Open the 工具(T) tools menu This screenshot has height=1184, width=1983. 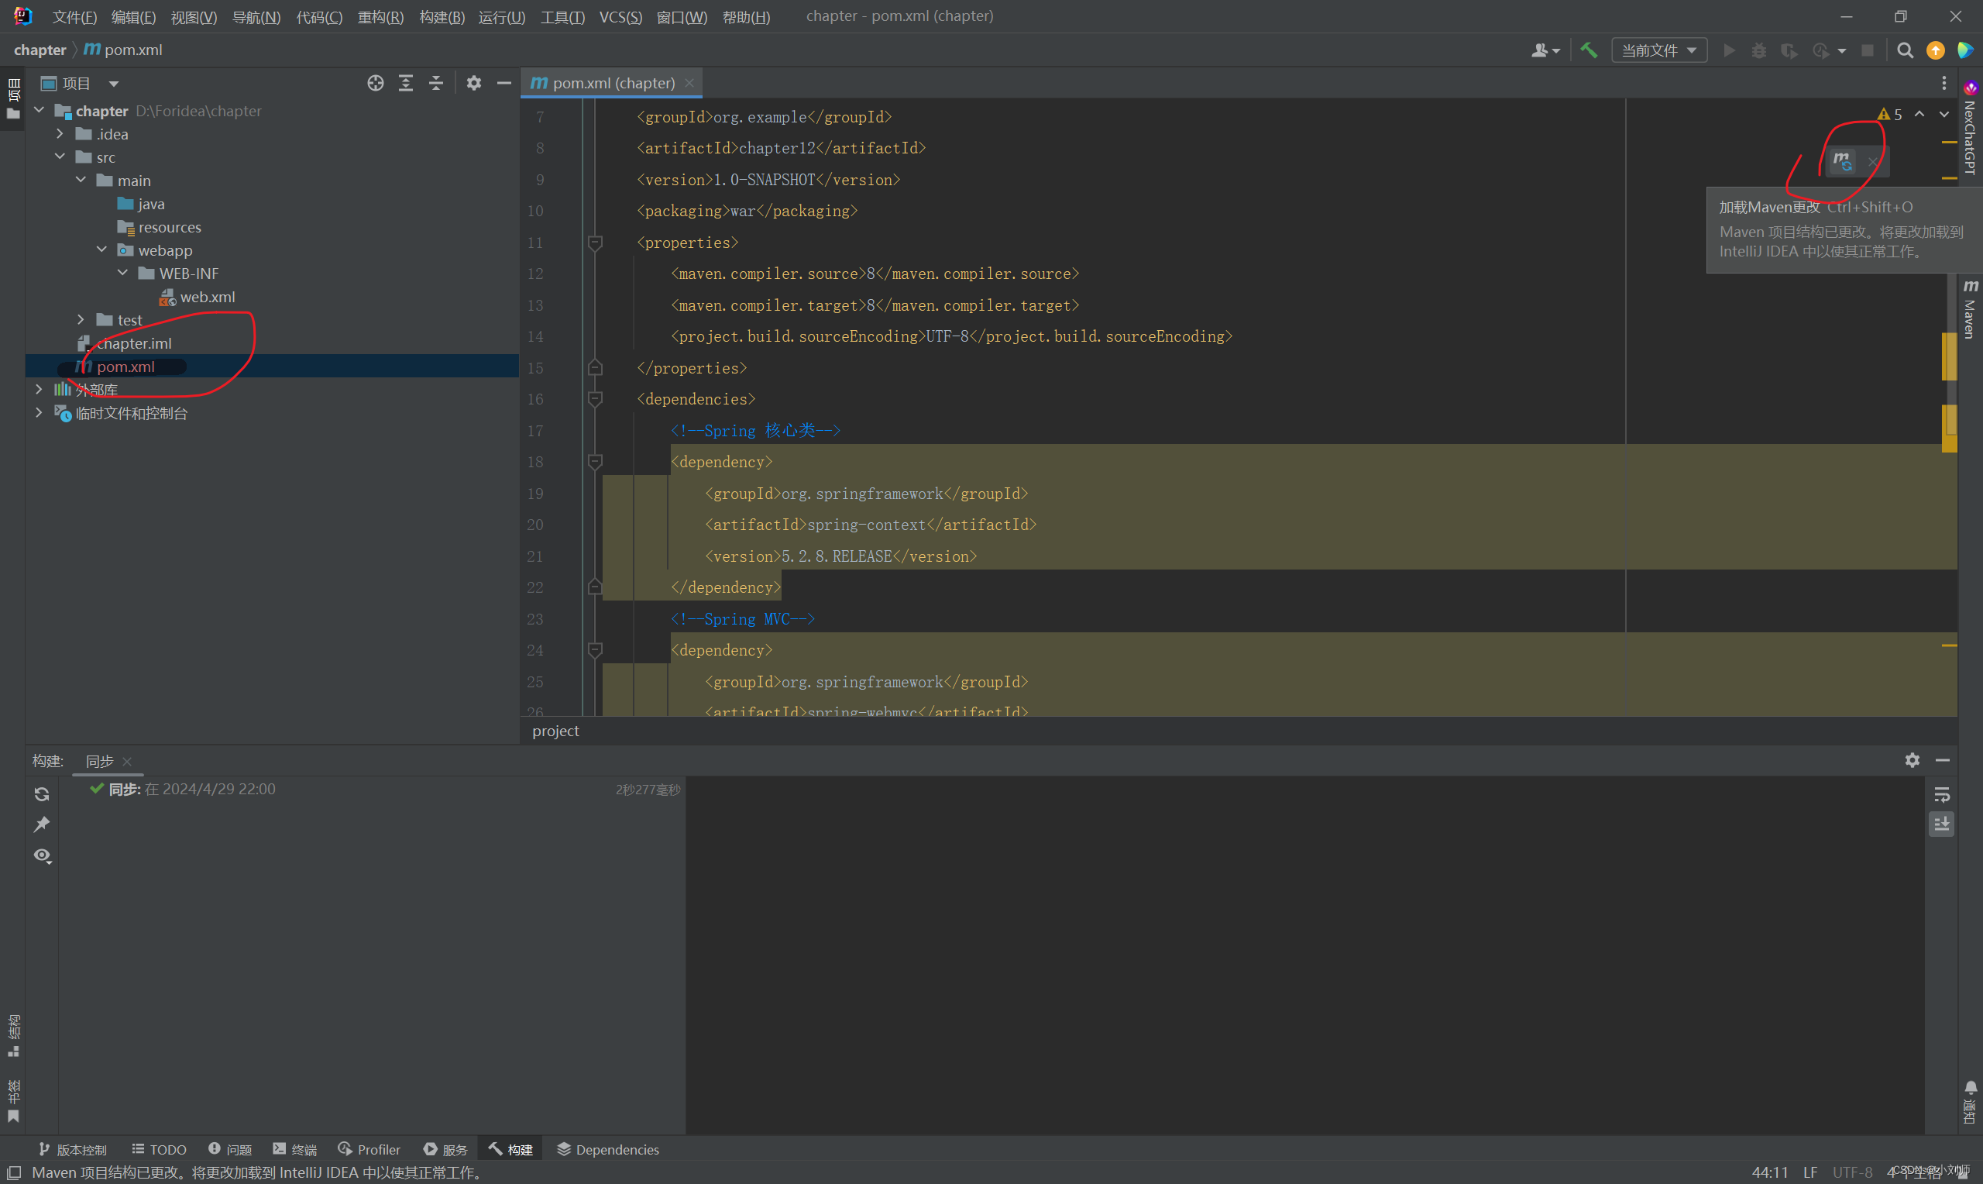click(x=562, y=17)
